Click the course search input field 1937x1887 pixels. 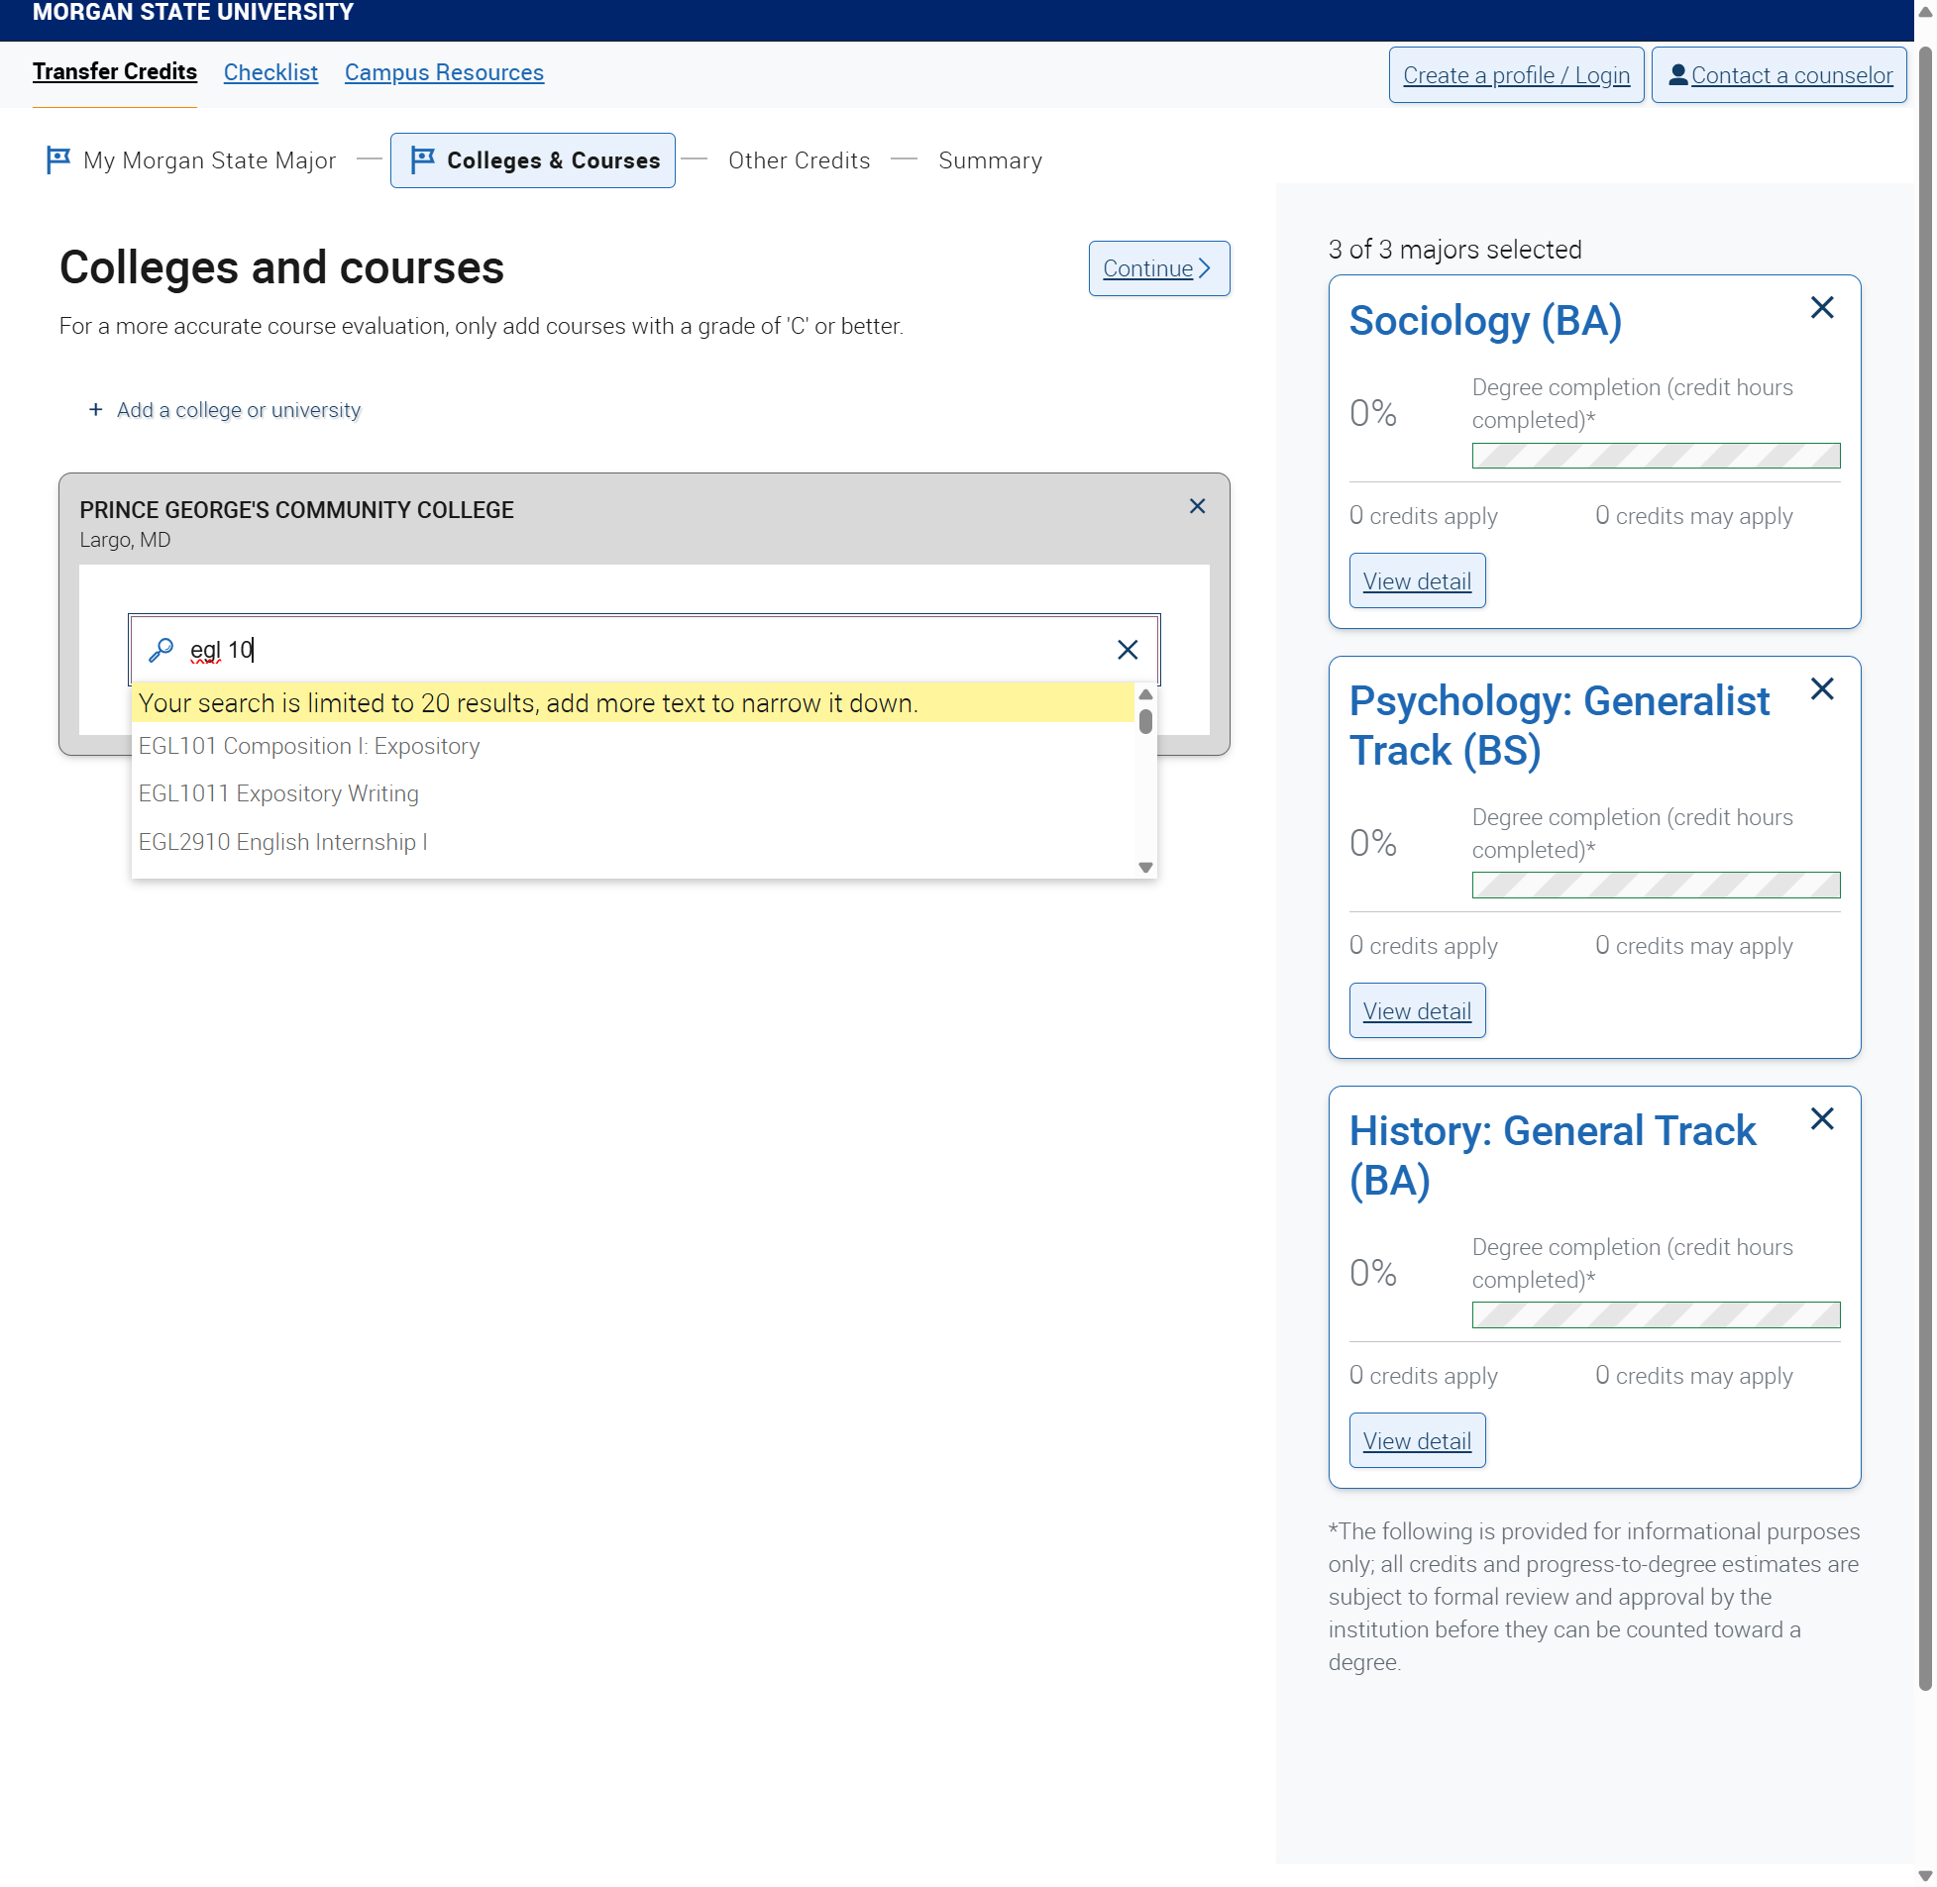643,649
